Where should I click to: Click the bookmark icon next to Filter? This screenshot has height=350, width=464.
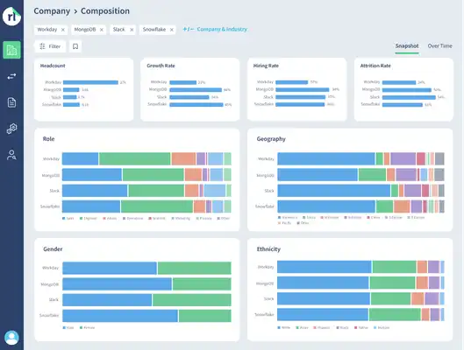click(x=75, y=46)
